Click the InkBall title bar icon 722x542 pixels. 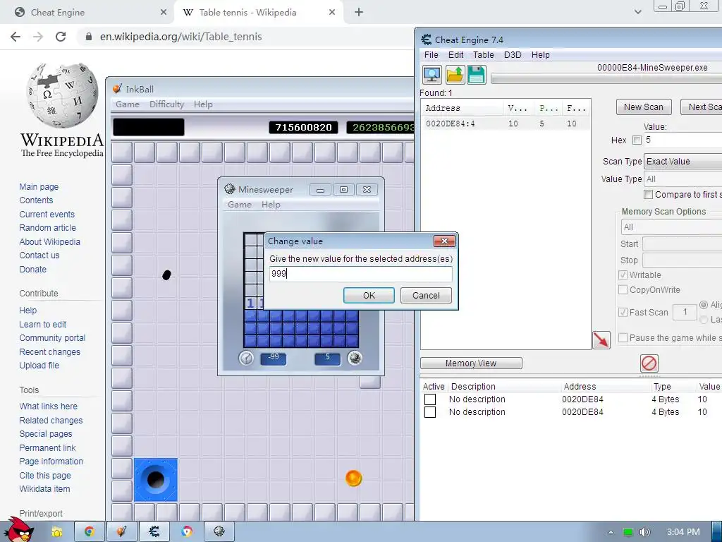[x=118, y=89]
